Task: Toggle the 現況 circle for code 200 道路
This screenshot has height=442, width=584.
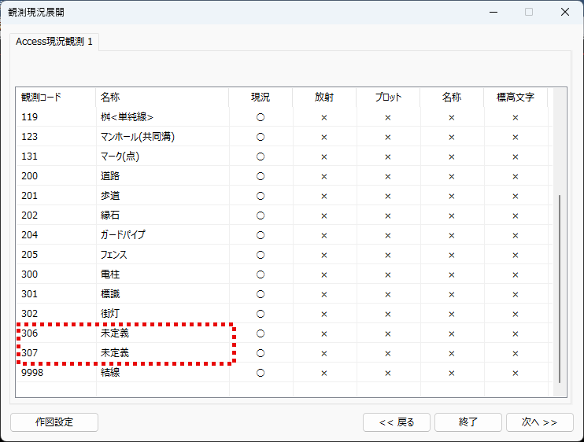Action: coord(260,176)
